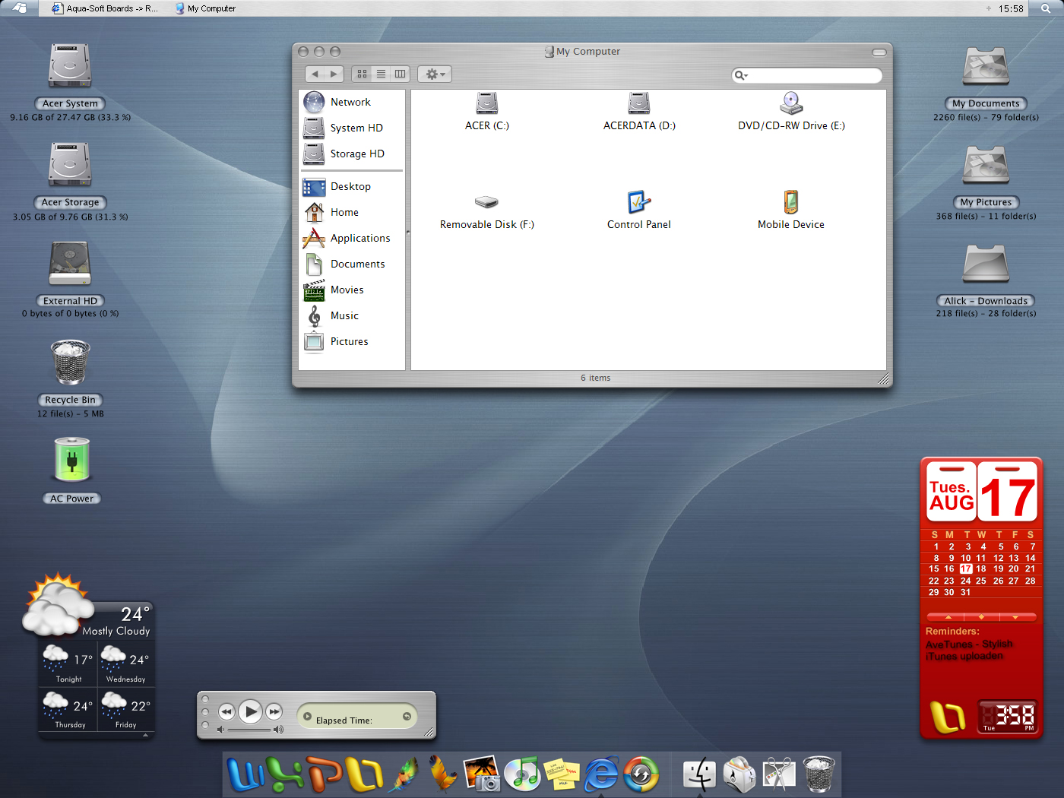1064x798 pixels.
Task: Click the small play icon beside Elapsed Time
Action: tap(307, 716)
